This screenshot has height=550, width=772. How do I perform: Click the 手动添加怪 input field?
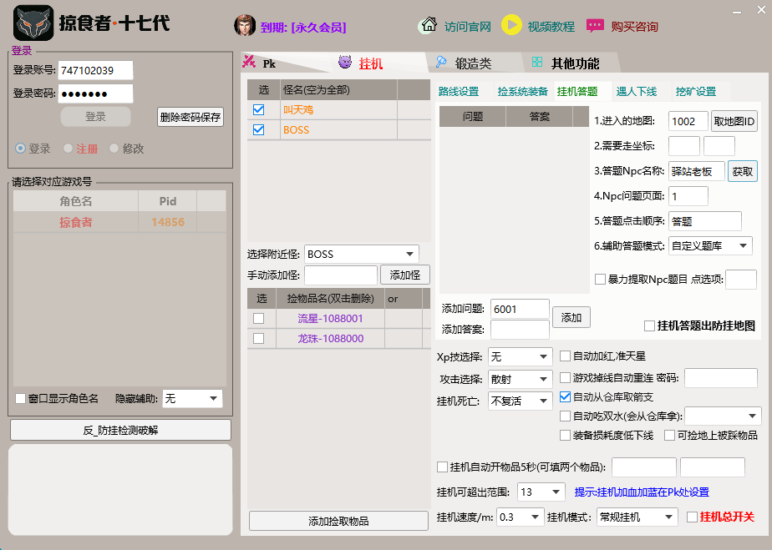[340, 274]
